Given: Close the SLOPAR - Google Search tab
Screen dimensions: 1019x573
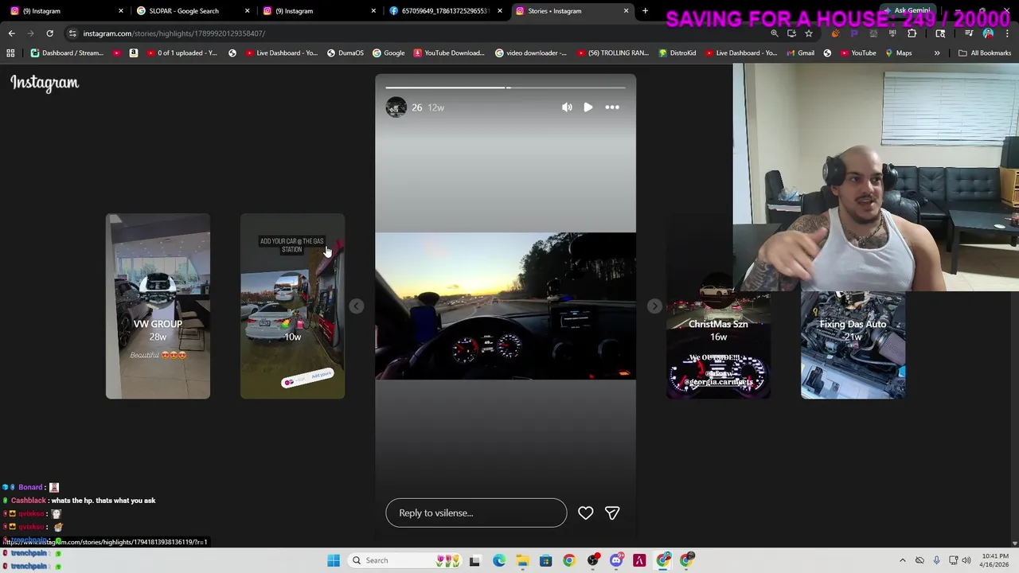Looking at the screenshot, I should click(x=248, y=11).
